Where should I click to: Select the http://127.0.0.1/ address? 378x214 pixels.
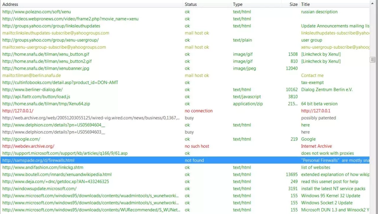18,111
